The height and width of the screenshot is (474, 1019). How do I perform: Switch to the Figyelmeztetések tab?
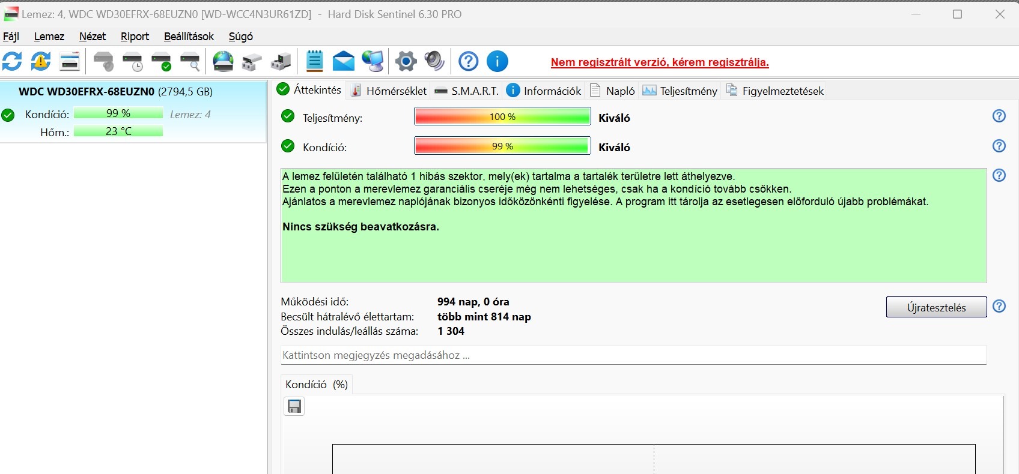(775, 91)
